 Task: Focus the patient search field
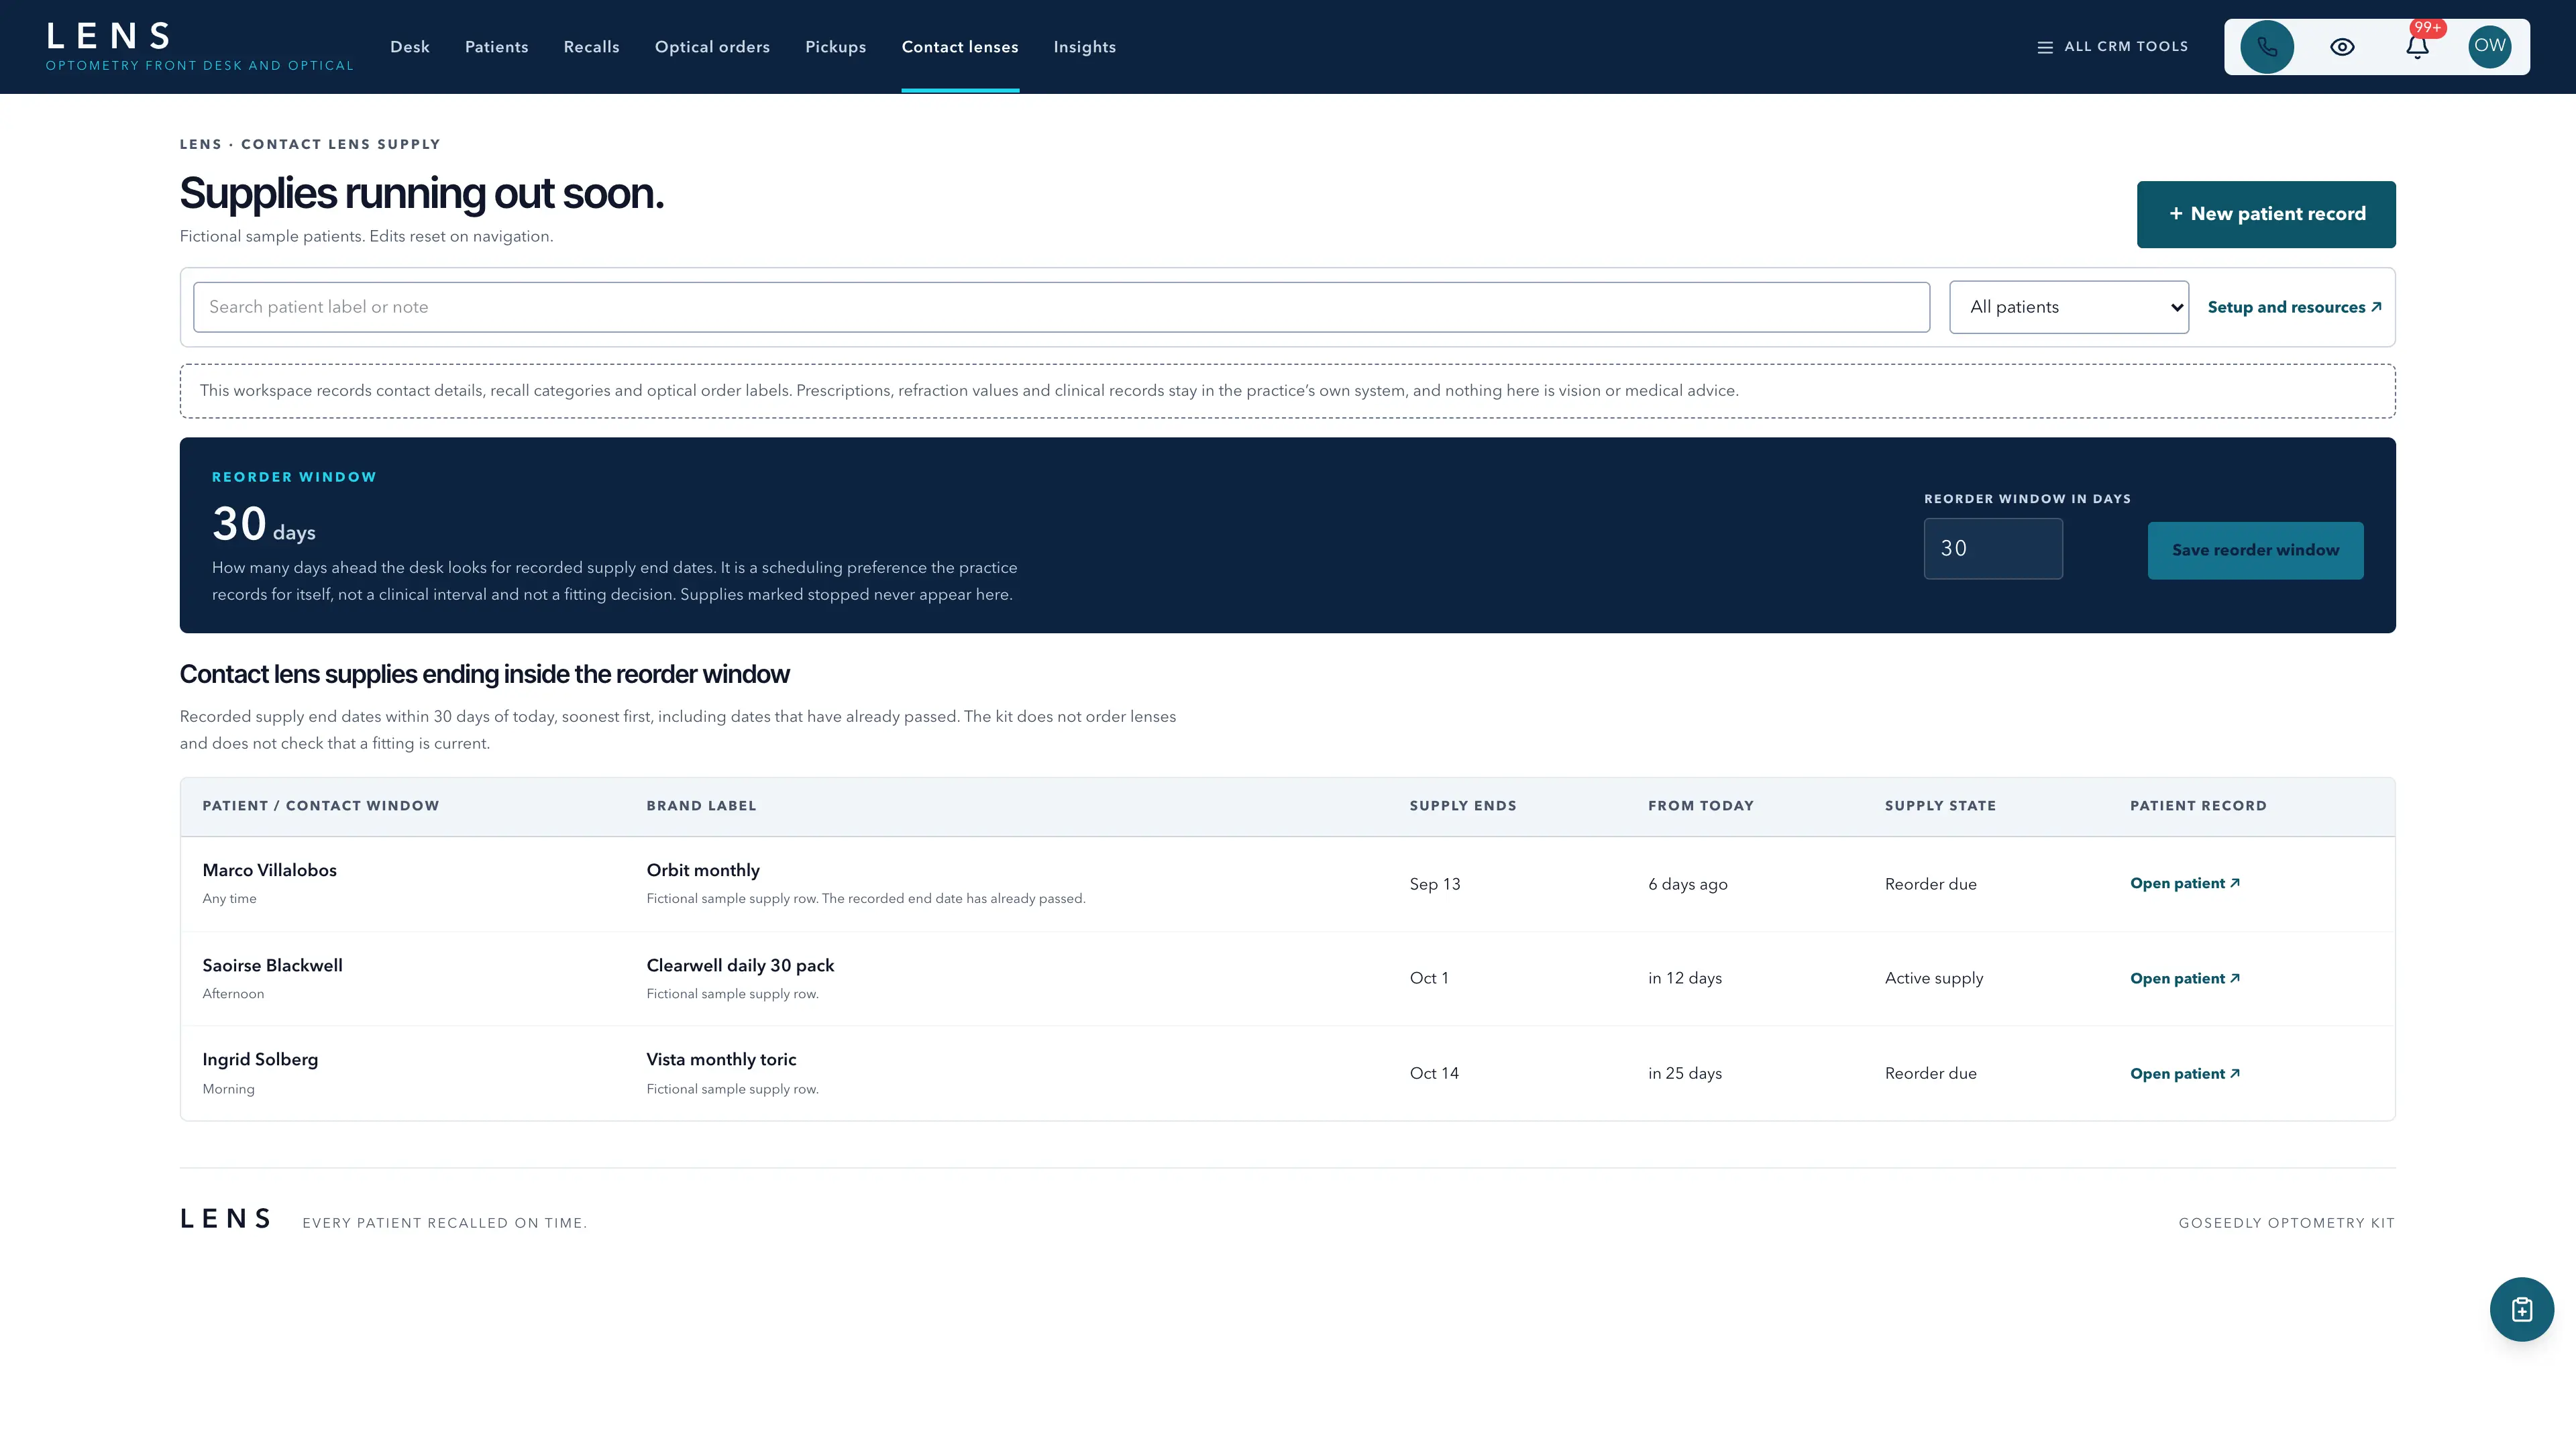(x=1061, y=307)
